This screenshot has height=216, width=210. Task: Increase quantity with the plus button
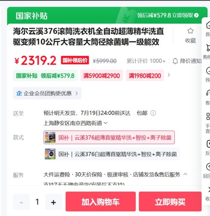(x=53, y=202)
